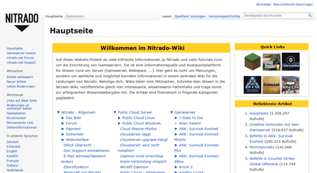Expand the Public Cloud Linux arrow
Image resolution: width=317 pixels, height=173 pixels.
pos(119,118)
